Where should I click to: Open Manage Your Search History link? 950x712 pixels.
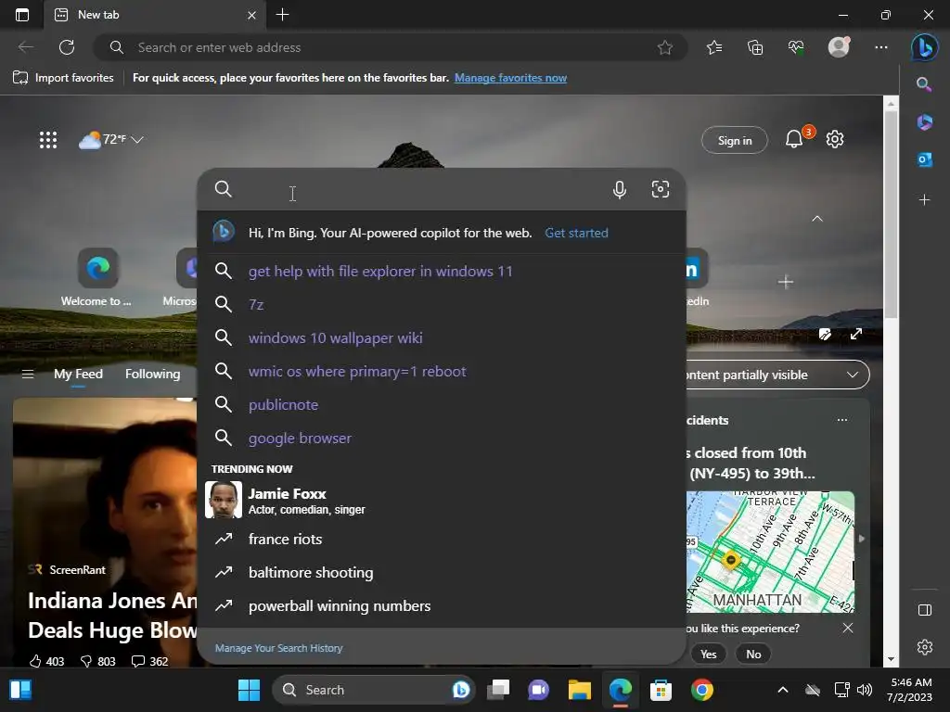coord(278,648)
